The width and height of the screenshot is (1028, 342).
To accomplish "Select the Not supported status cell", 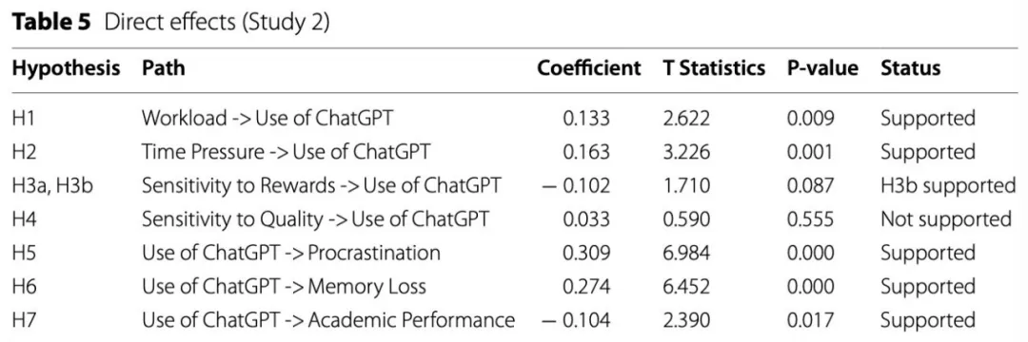I will click(946, 219).
